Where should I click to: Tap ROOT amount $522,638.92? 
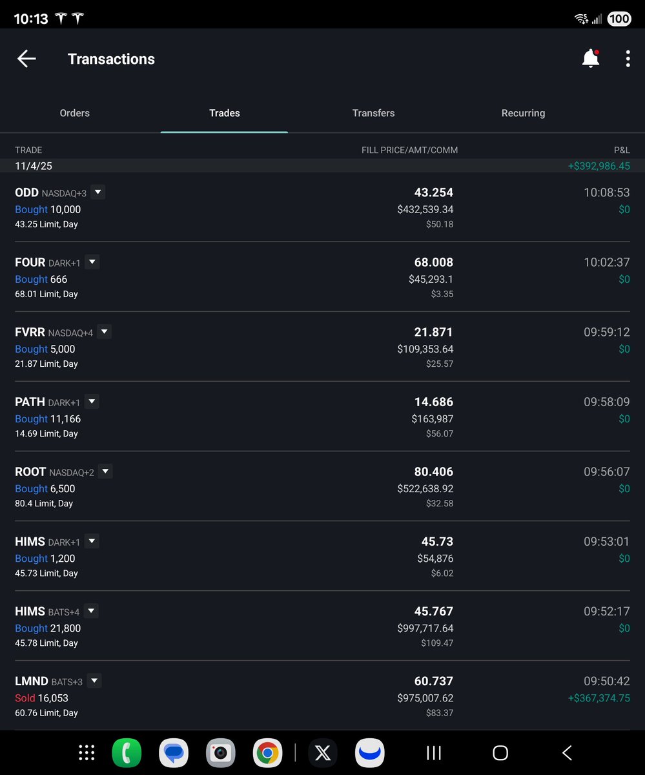[x=425, y=489]
